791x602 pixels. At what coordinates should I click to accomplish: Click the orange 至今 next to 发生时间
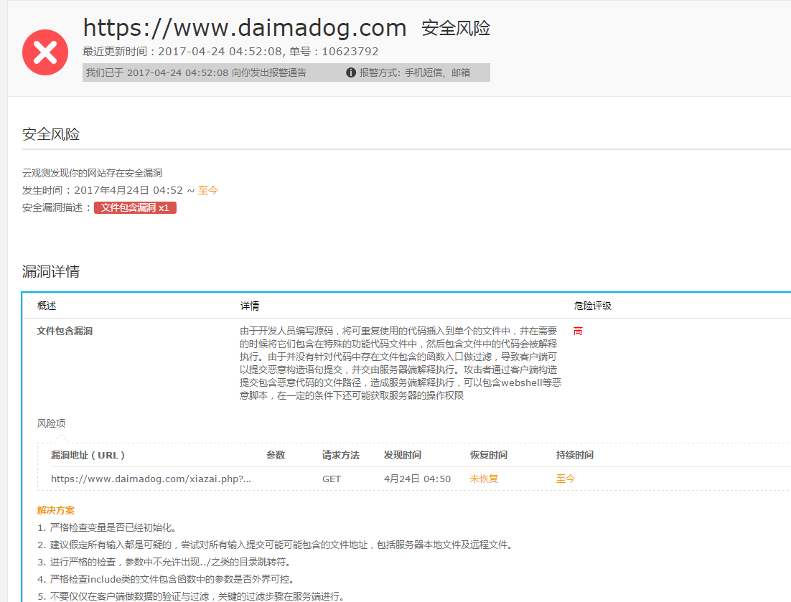click(x=207, y=190)
